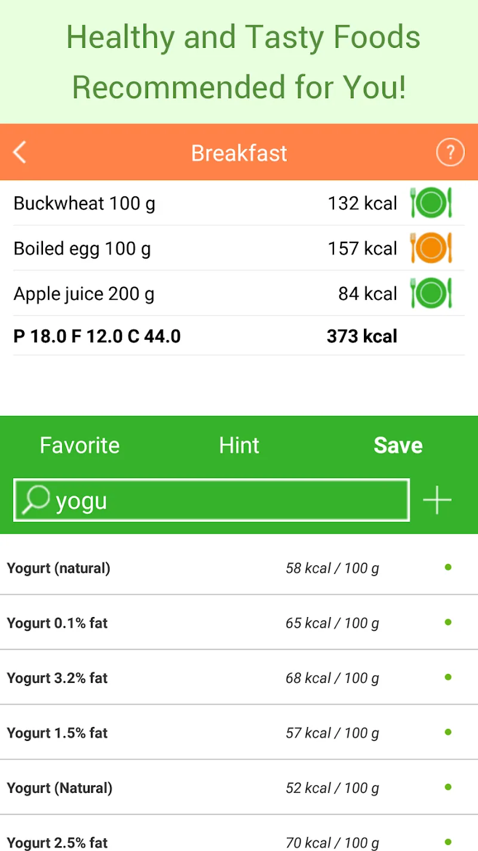Tap the magnifying glass search icon
This screenshot has height=851, width=478.
tap(35, 500)
